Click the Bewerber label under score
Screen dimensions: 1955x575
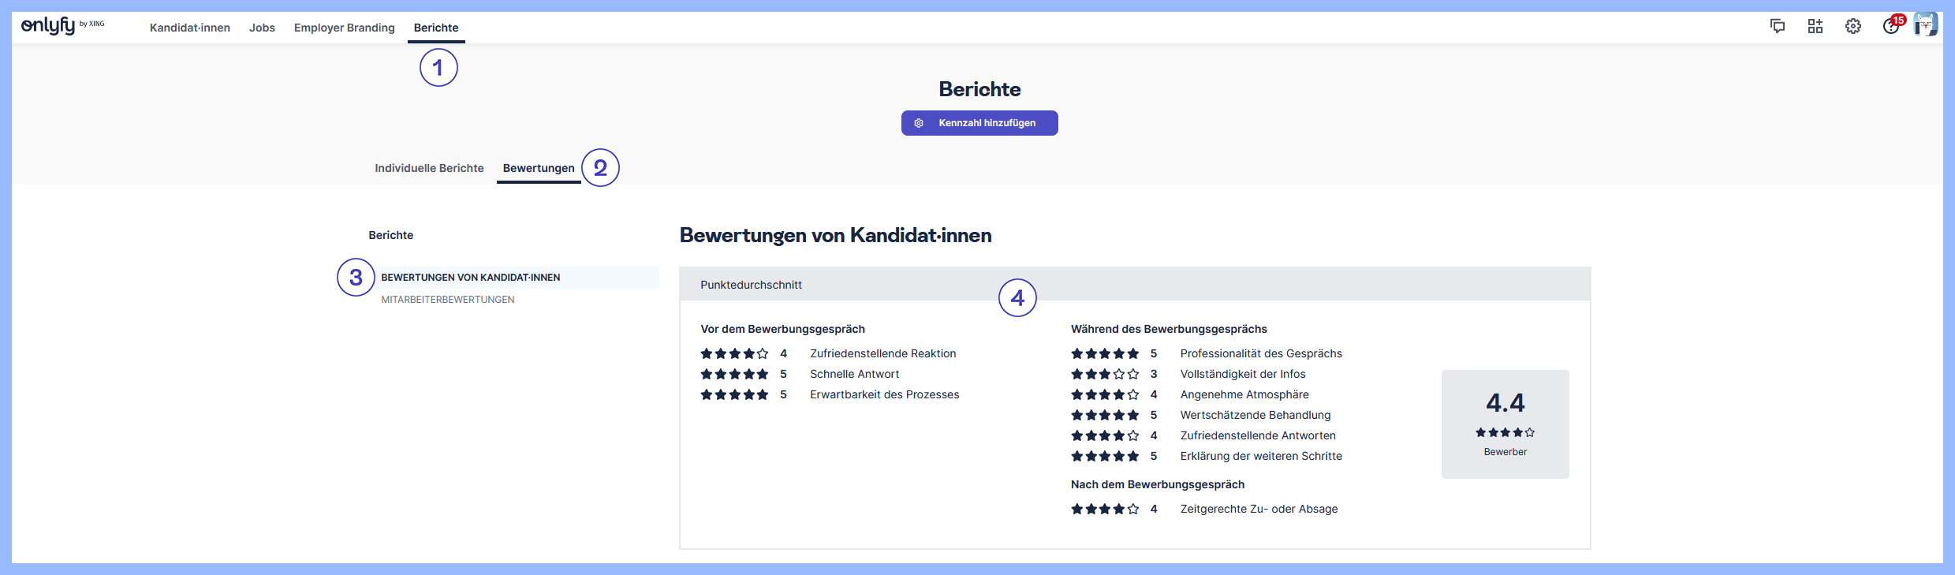1505,452
